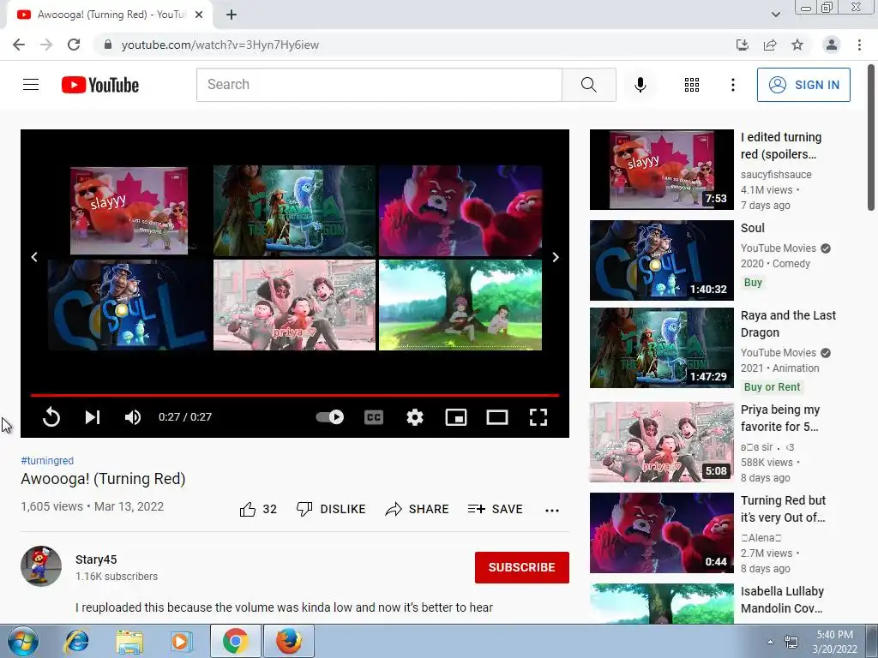This screenshot has width=878, height=658.
Task: Open Windows Explorer from taskbar
Action: 129,641
